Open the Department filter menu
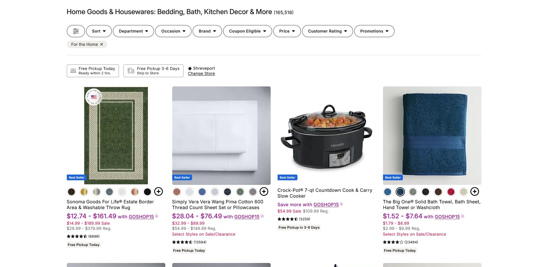This screenshot has height=267, width=548. [x=133, y=31]
